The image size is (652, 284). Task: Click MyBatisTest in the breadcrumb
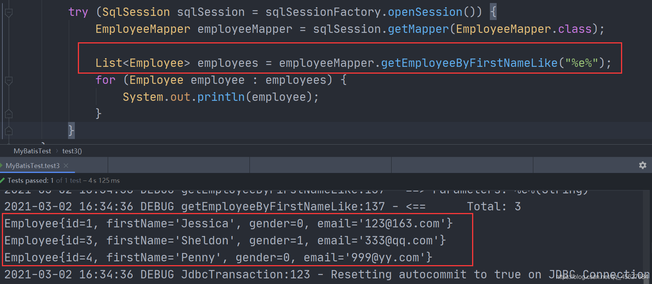[x=32, y=151]
